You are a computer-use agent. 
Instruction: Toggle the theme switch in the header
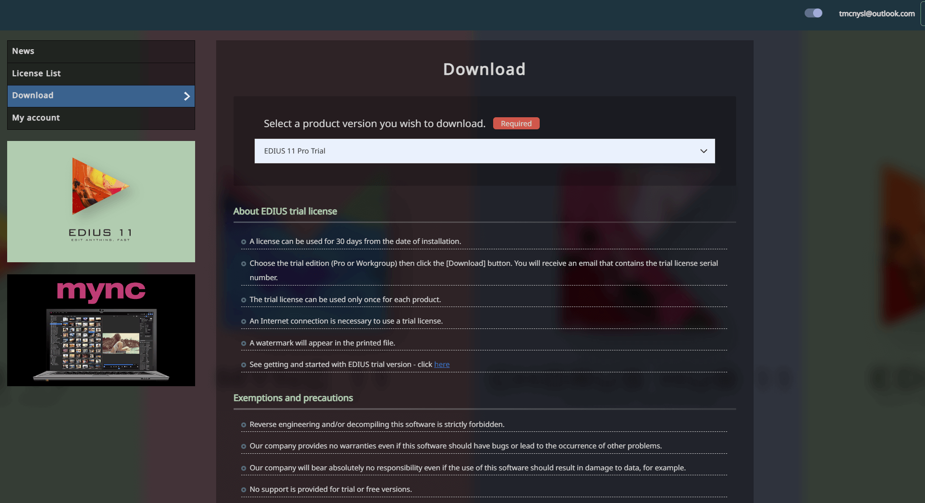tap(813, 13)
